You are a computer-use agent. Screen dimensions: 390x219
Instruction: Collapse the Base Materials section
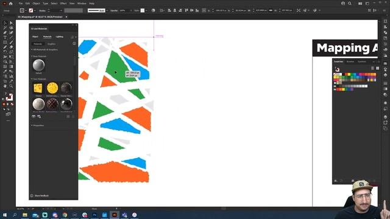32,57
